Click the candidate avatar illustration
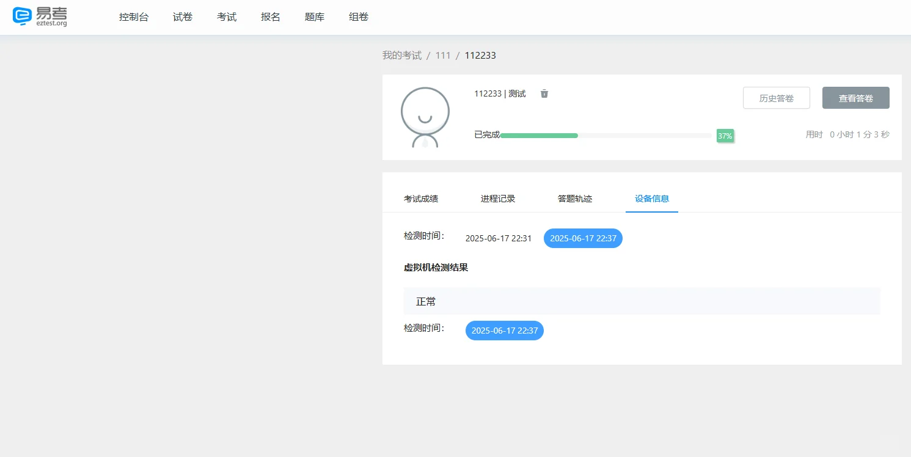The height and width of the screenshot is (457, 911). [425, 117]
